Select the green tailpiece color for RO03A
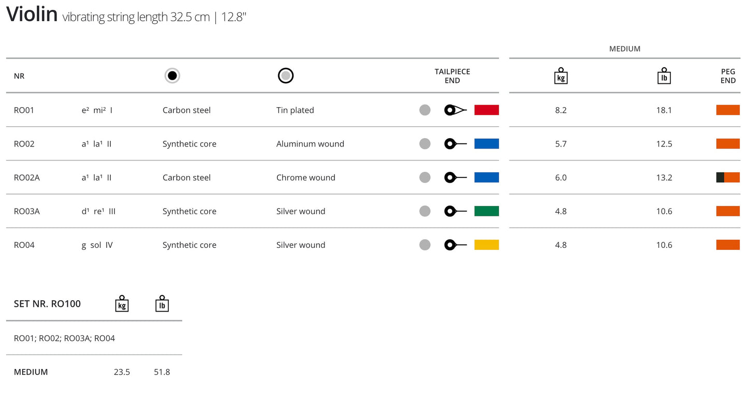Image resolution: width=748 pixels, height=399 pixels. coord(487,211)
